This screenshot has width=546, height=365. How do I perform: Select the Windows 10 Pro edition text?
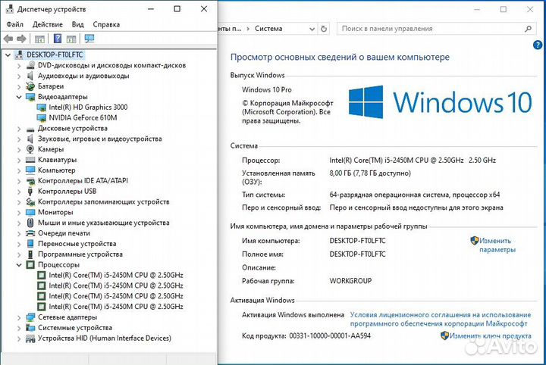click(267, 89)
